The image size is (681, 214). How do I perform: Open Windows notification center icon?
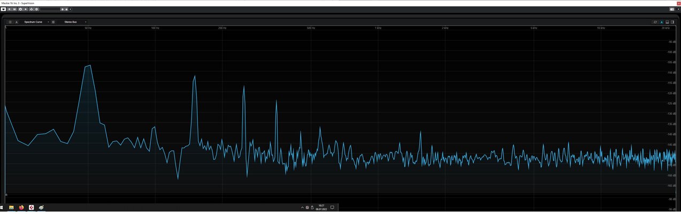(332, 207)
